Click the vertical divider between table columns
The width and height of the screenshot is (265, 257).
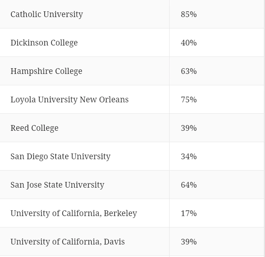169,114
